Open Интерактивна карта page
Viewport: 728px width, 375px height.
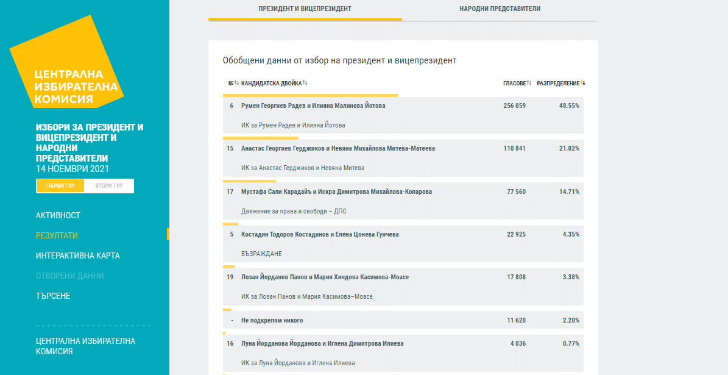point(77,255)
